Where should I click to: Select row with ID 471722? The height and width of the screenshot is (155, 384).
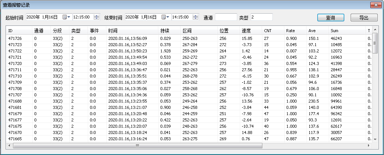(x=189, y=51)
